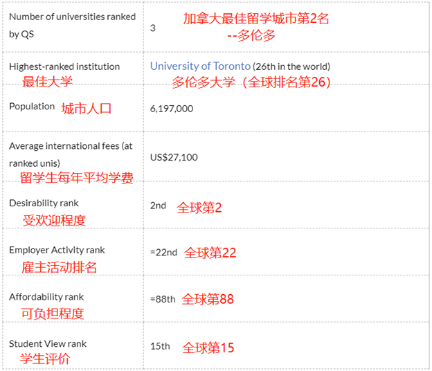The image size is (432, 371).
Task: Select the 'Population' label
Action: pos(32,107)
